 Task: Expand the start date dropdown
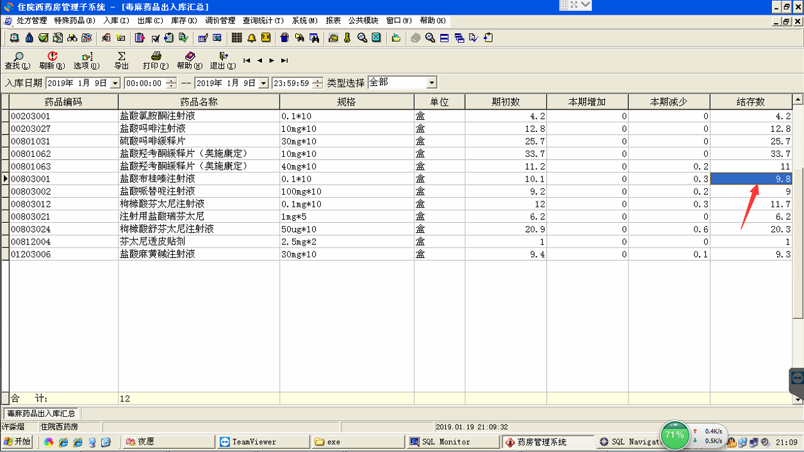[x=115, y=83]
